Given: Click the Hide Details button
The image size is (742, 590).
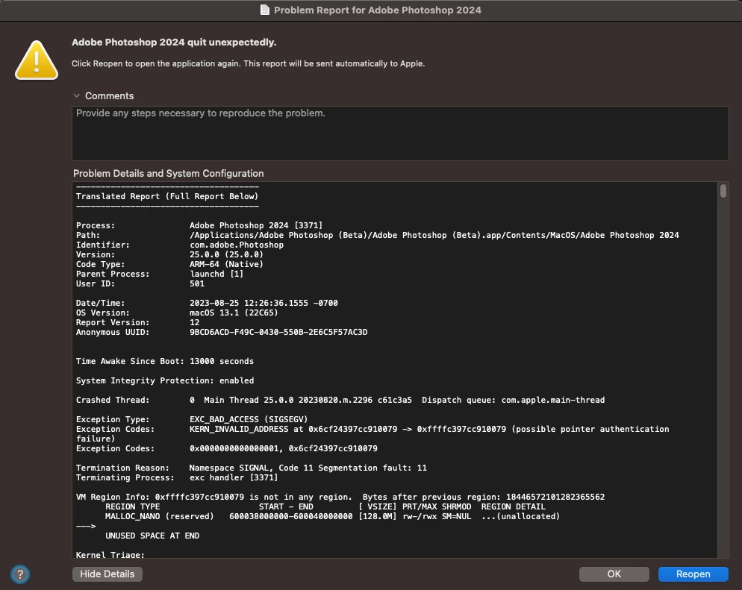Looking at the screenshot, I should pos(107,574).
